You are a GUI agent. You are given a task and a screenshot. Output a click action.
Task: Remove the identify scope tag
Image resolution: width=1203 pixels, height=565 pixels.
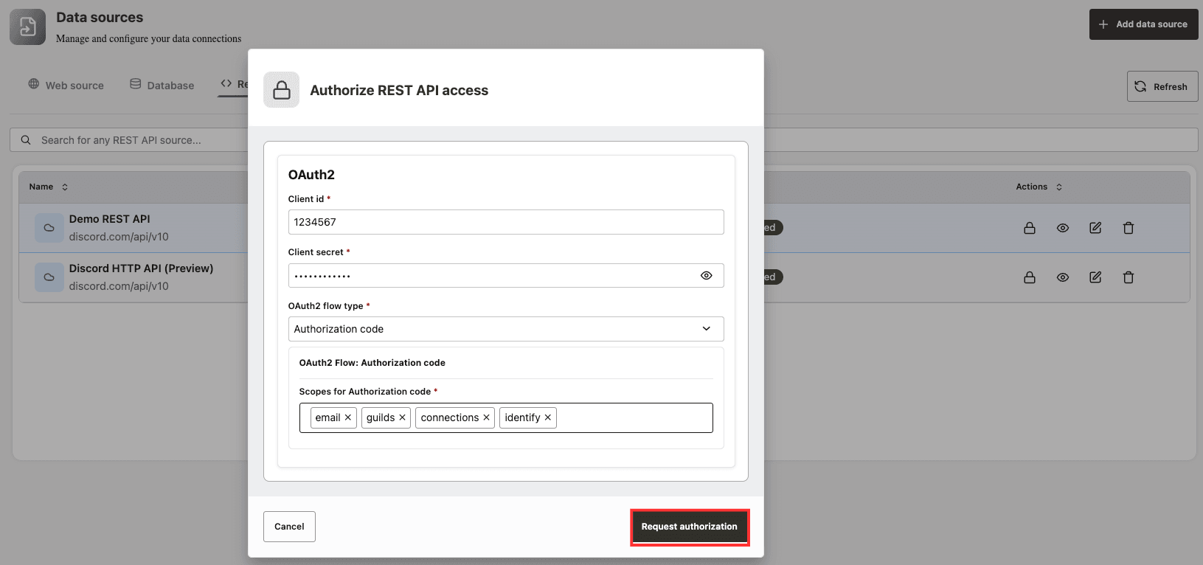click(547, 417)
